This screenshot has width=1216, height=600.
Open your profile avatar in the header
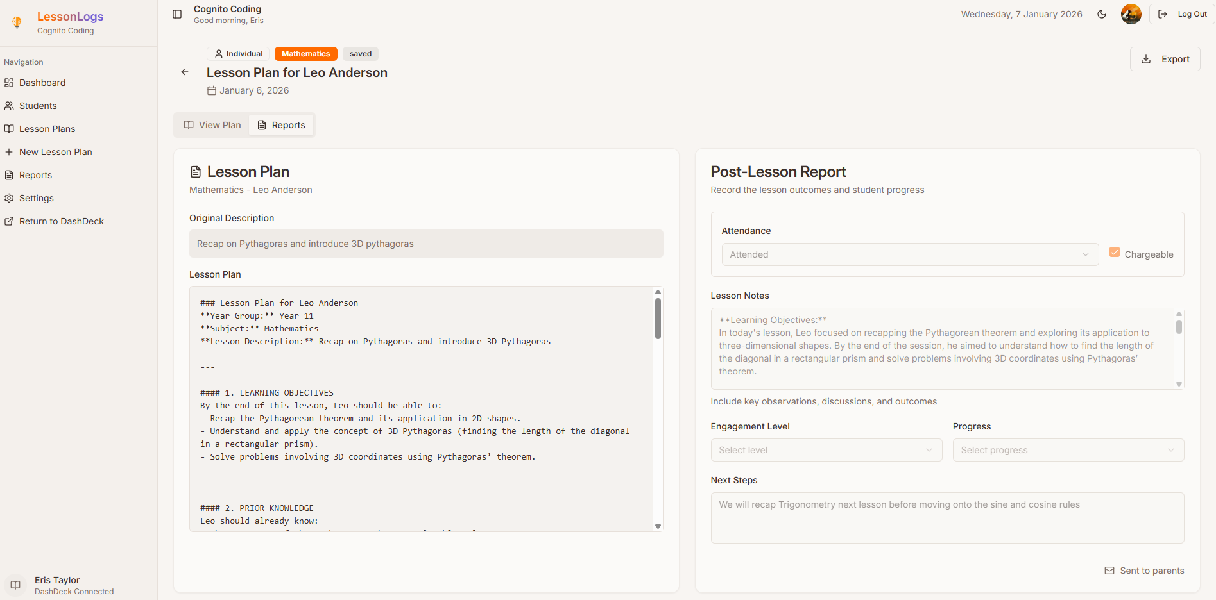pyautogui.click(x=1131, y=13)
